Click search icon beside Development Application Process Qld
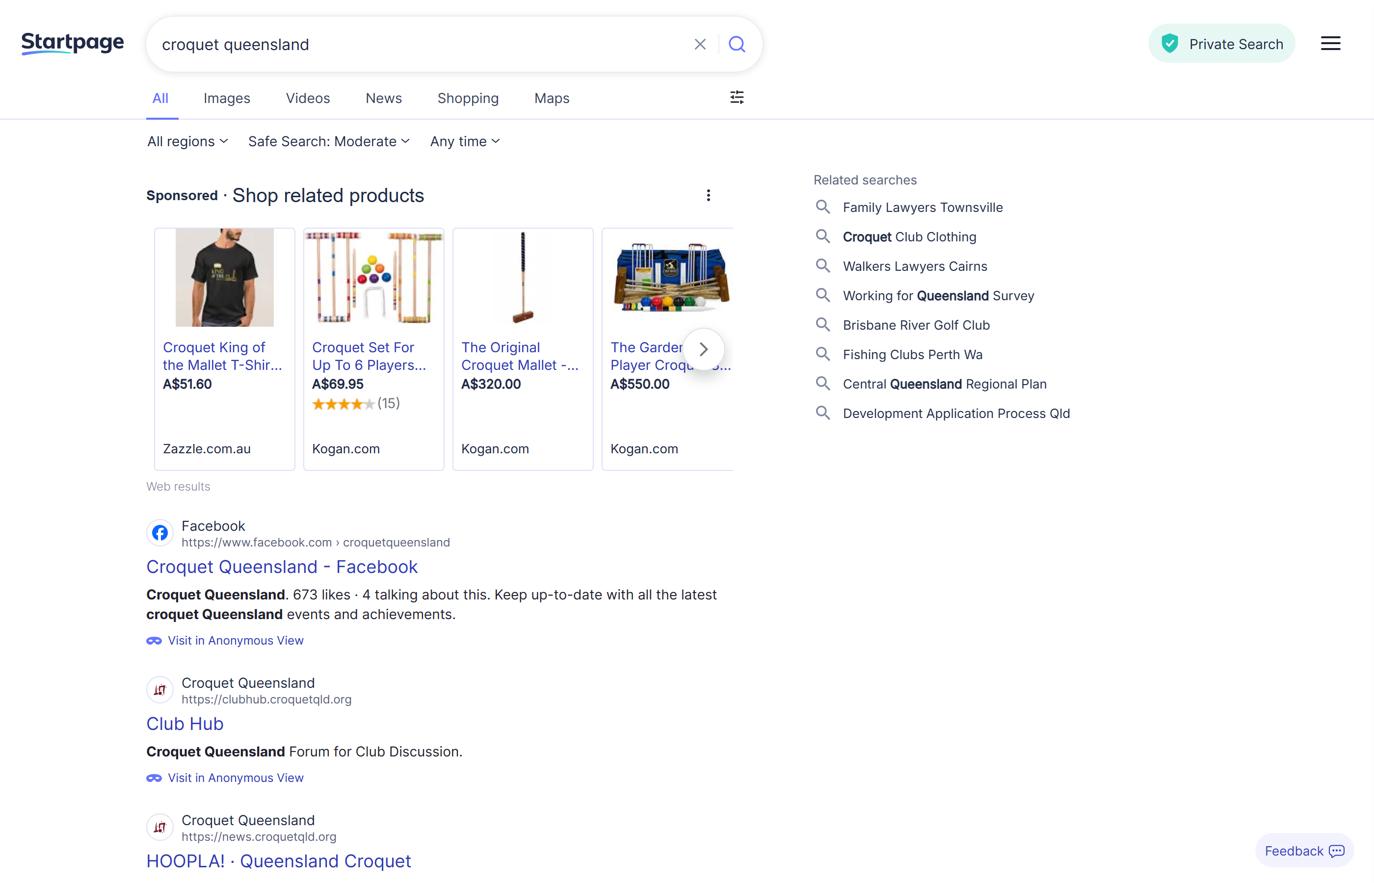 [823, 413]
